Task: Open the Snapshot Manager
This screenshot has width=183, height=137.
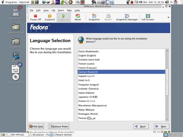Action: (127, 17)
